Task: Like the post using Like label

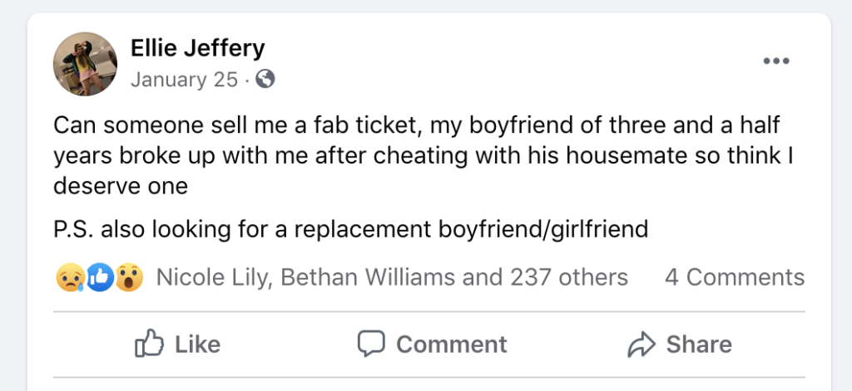Action: (197, 345)
